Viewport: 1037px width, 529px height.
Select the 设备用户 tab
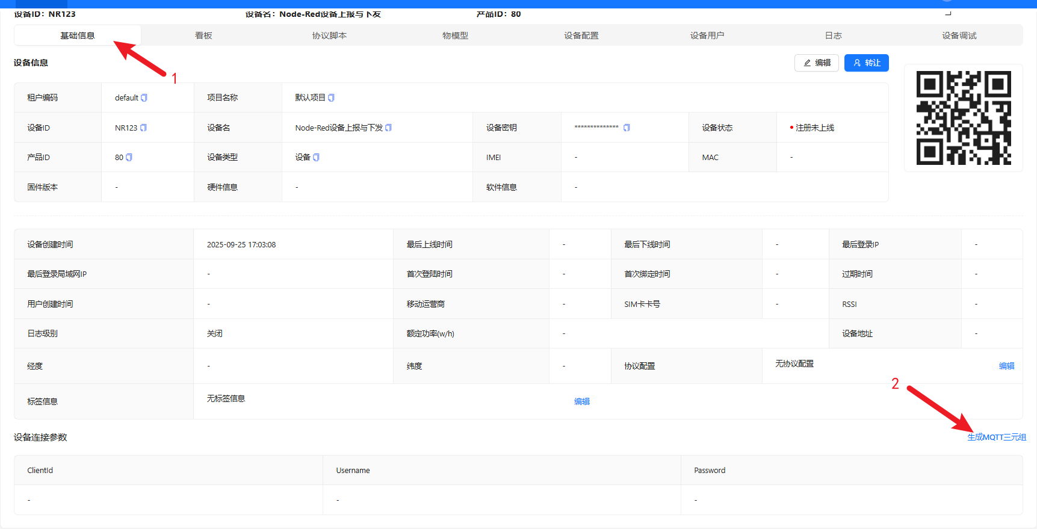pos(707,36)
